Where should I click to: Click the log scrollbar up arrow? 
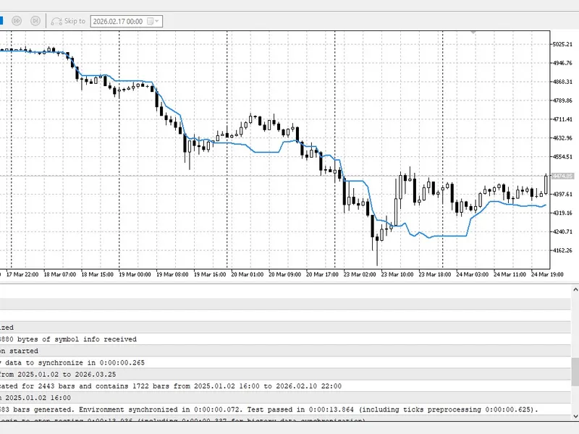pos(575,290)
